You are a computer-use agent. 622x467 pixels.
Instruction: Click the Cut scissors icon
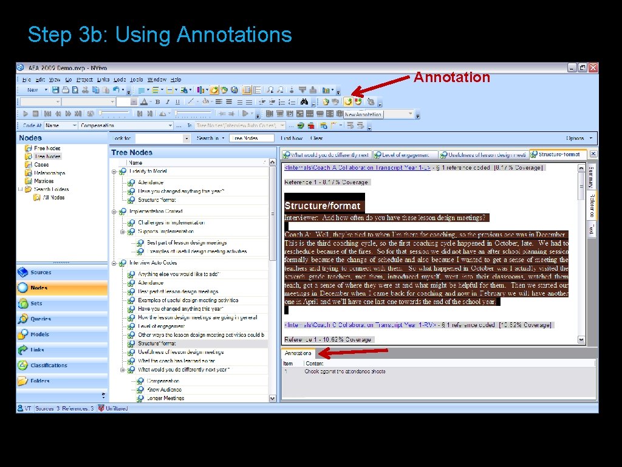click(x=85, y=90)
